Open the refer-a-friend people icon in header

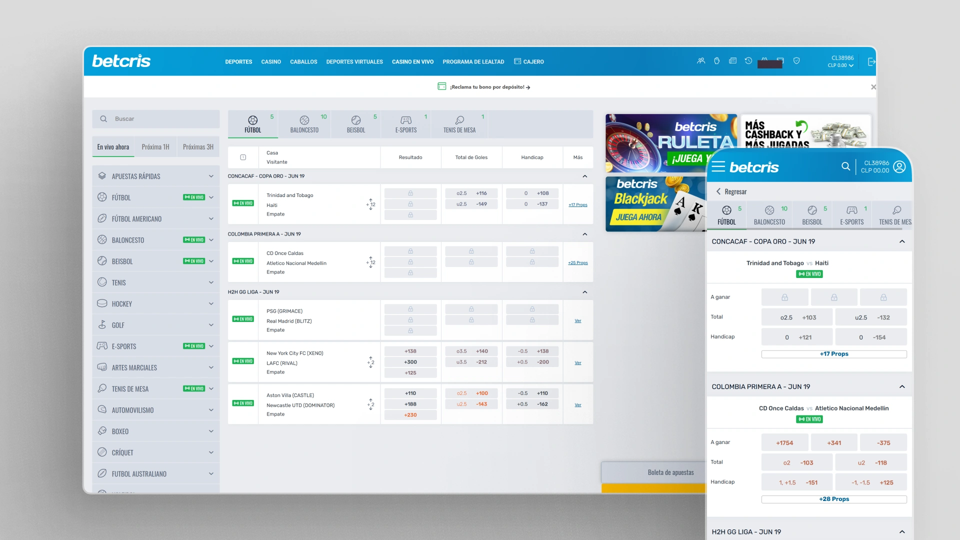(701, 60)
